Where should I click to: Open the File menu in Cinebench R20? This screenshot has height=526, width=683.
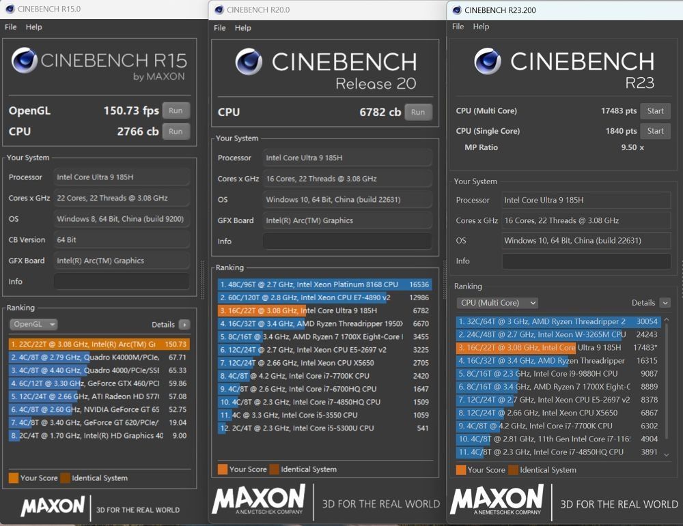click(x=219, y=28)
